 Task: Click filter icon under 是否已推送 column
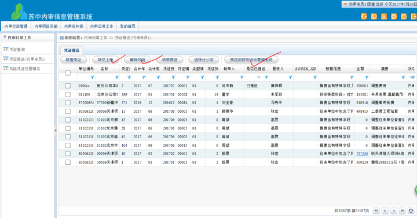point(266,77)
